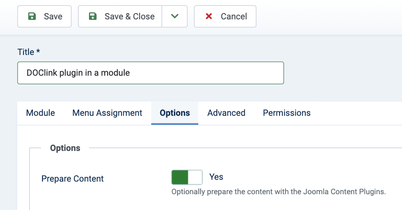Open the Permissions tab
The height and width of the screenshot is (210, 402).
coord(287,113)
